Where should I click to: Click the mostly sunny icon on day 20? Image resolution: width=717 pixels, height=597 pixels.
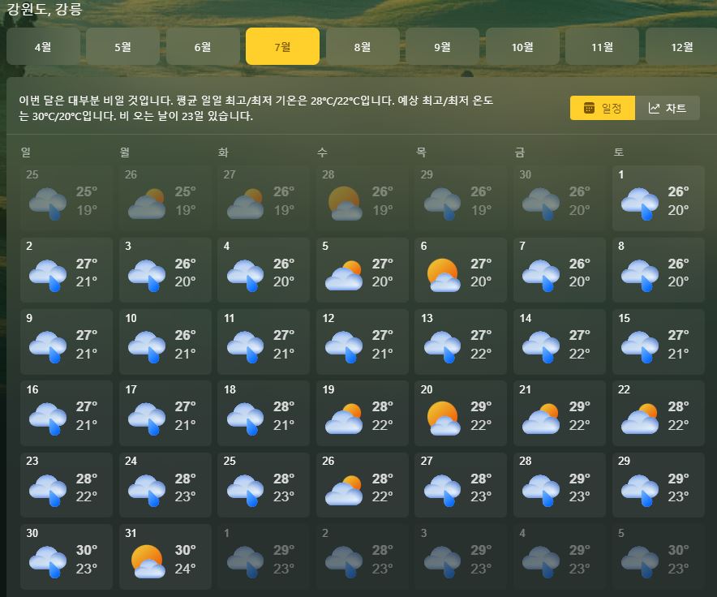pyautogui.click(x=443, y=419)
